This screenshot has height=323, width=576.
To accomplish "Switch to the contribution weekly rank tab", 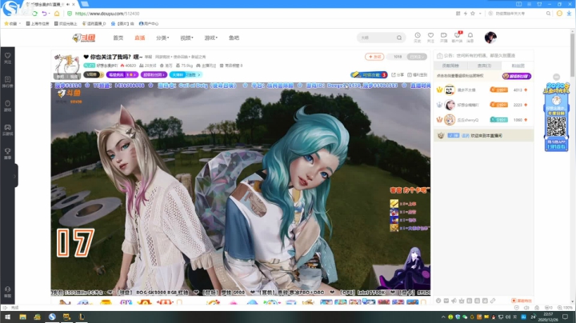I will click(x=450, y=66).
